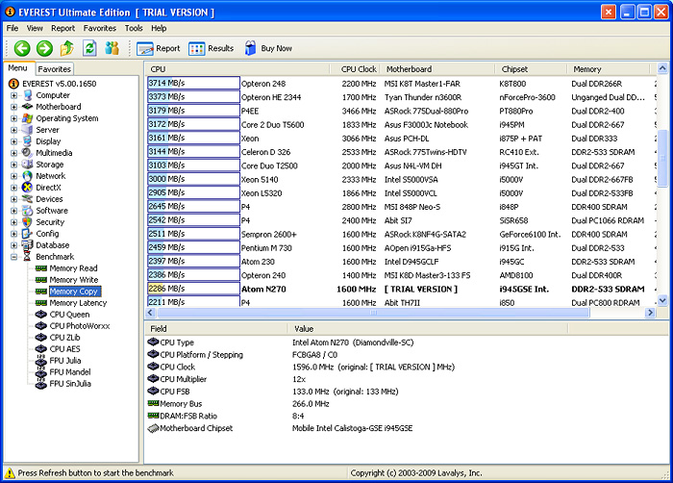The height and width of the screenshot is (483, 673).
Task: Click the Software icon in the tree
Action: tap(28, 211)
